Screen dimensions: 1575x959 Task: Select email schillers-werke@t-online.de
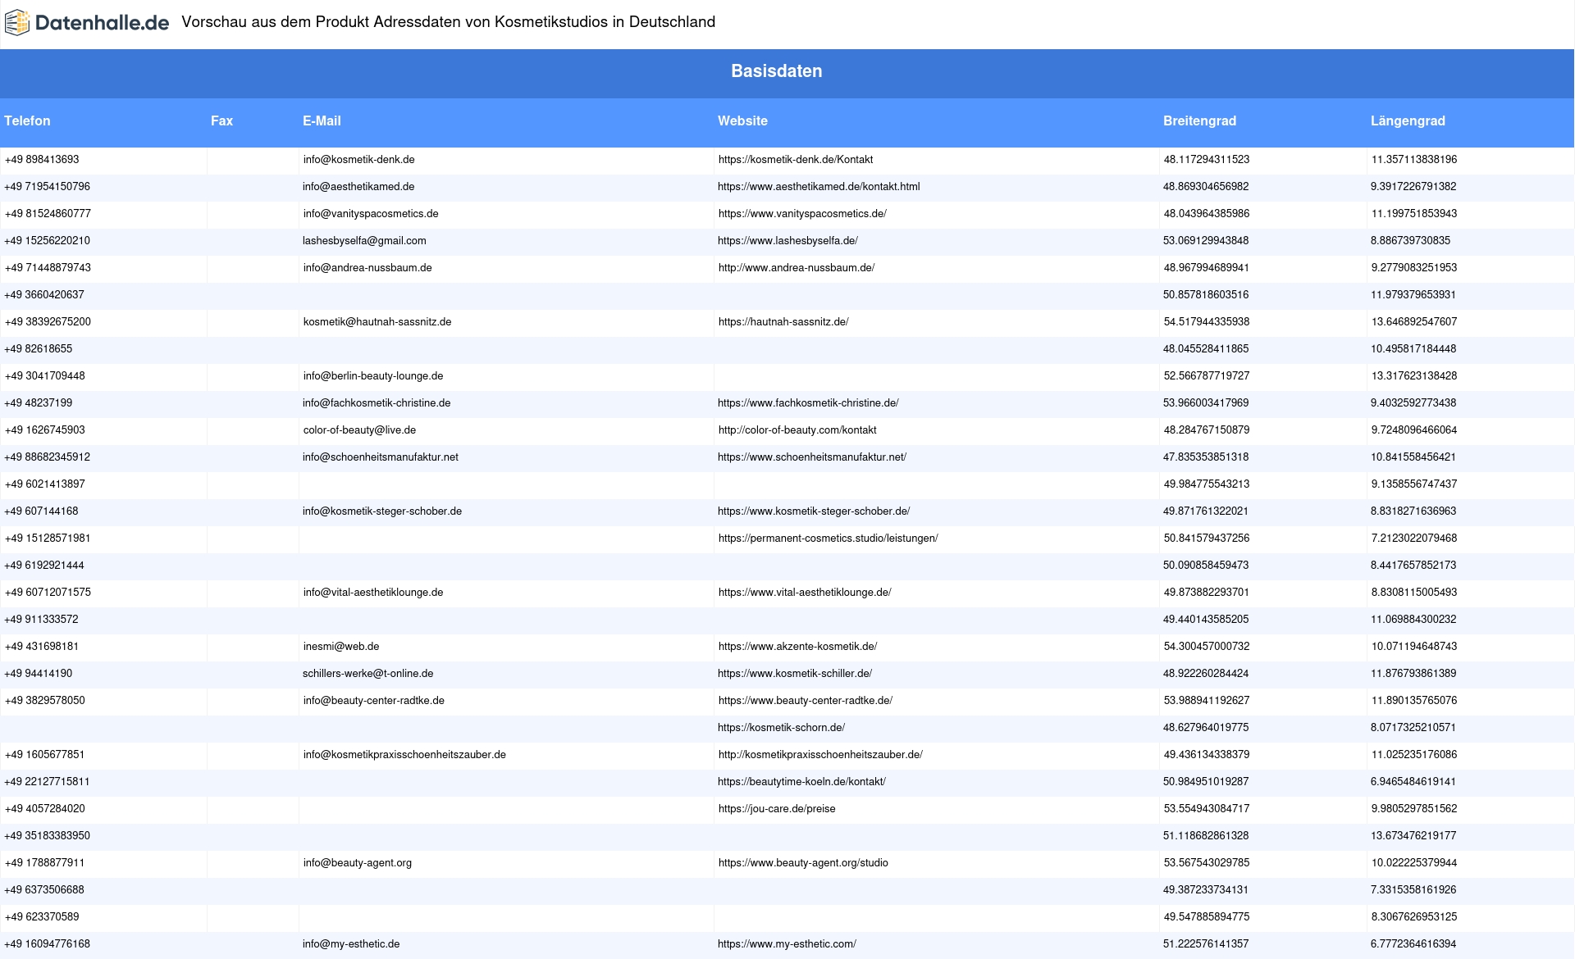point(368,674)
